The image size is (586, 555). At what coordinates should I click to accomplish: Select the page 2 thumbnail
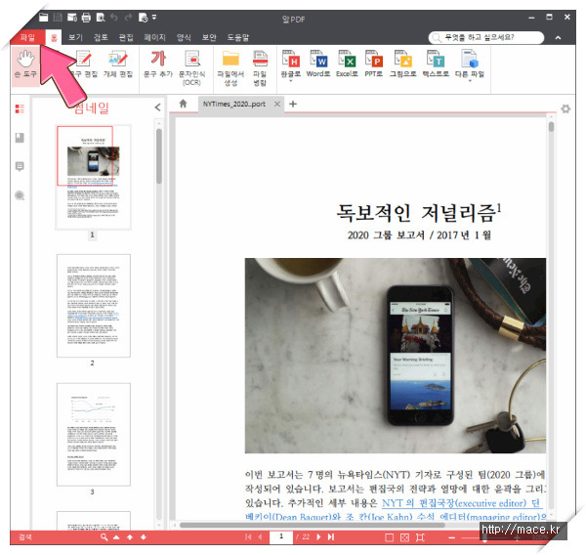pyautogui.click(x=94, y=306)
